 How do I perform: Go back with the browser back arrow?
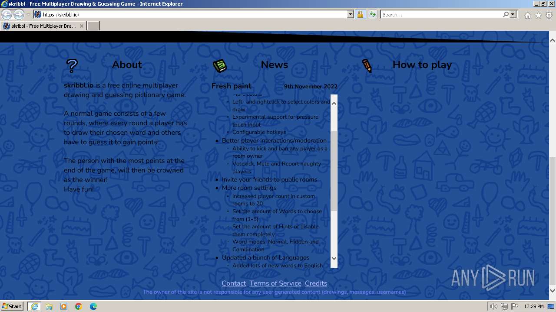(7, 14)
